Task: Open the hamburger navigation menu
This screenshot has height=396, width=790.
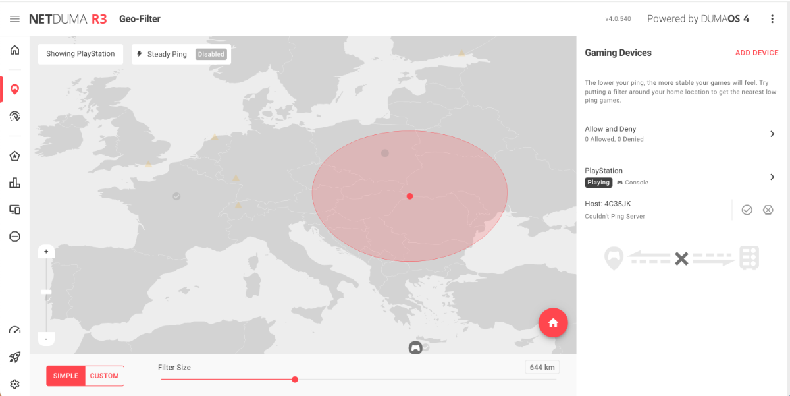Action: 14,19
